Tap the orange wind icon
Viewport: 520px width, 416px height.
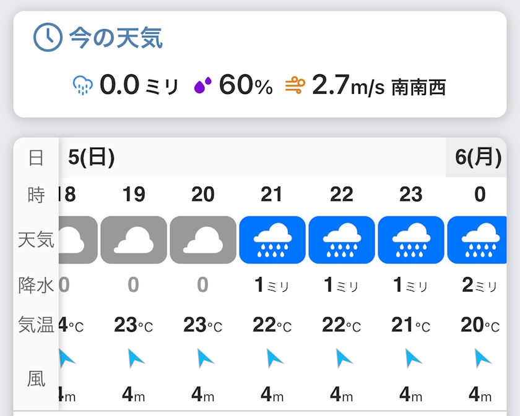click(295, 85)
